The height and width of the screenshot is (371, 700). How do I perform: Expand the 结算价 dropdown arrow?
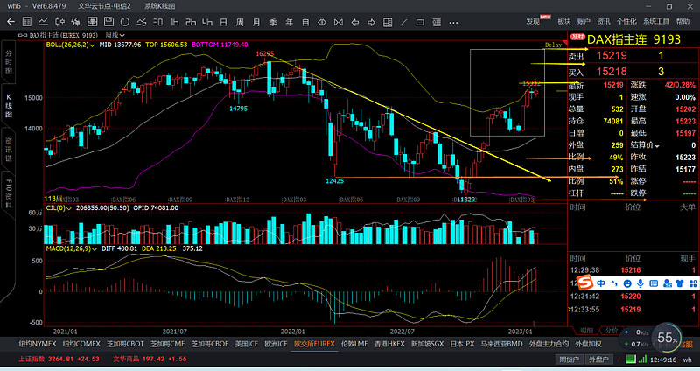[x=657, y=146]
